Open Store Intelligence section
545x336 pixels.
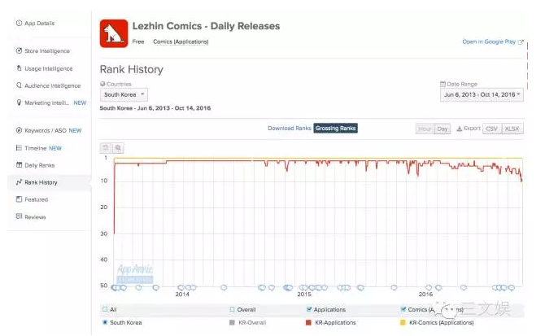click(x=47, y=50)
